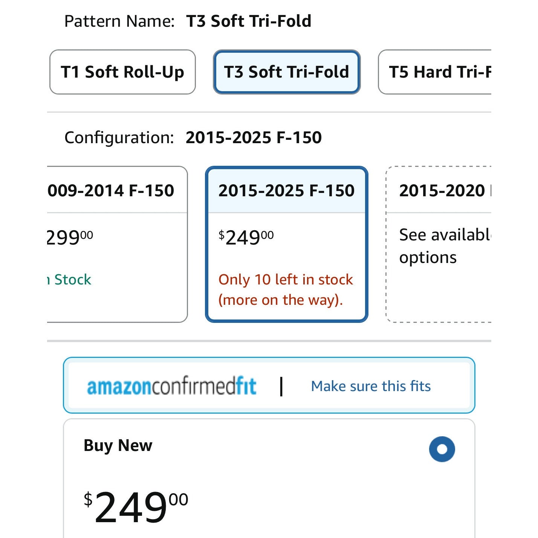Toggle the Buy New radio button
The height and width of the screenshot is (538, 538).
pos(442,449)
